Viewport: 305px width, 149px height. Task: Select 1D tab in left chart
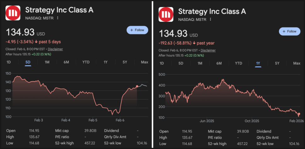[x=9, y=62]
